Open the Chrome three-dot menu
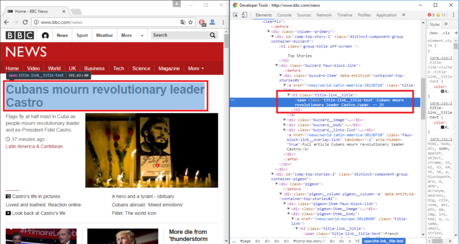 (223, 22)
